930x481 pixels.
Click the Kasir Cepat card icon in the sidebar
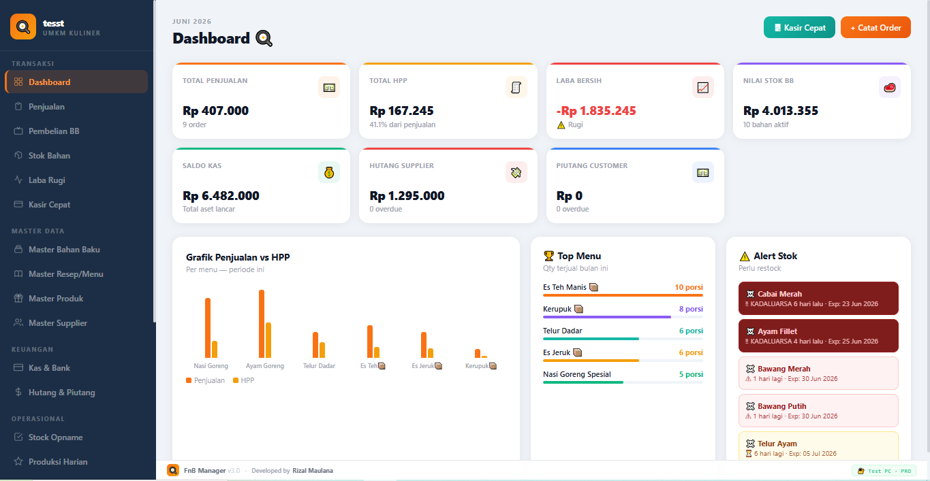18,205
